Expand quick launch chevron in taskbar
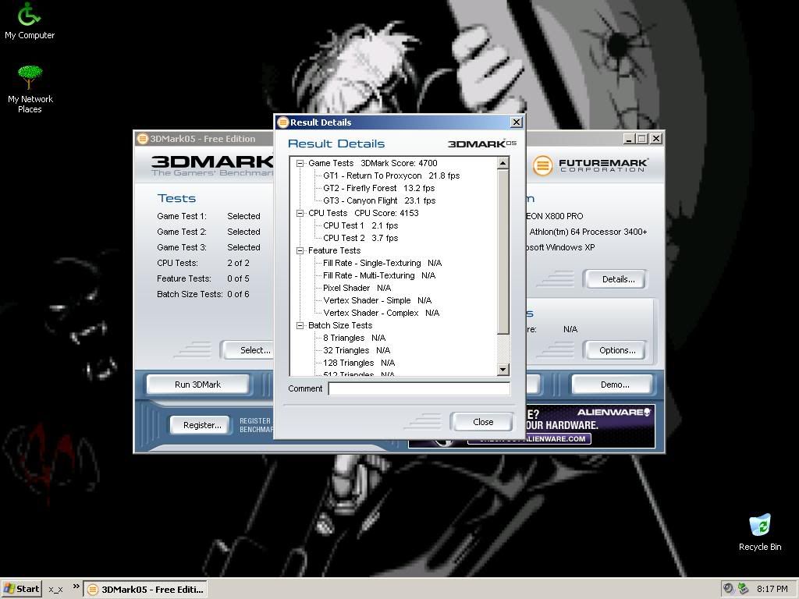The width and height of the screenshot is (799, 599). tap(76, 587)
